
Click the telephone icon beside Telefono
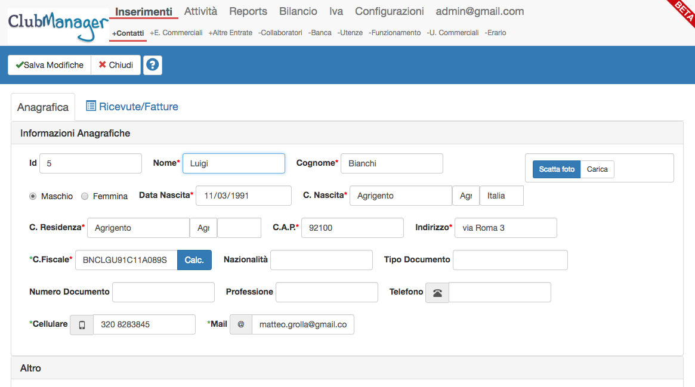tap(437, 292)
